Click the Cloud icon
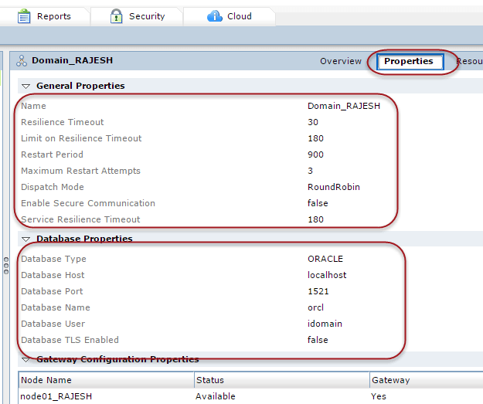The width and height of the screenshot is (483, 404). 215,15
